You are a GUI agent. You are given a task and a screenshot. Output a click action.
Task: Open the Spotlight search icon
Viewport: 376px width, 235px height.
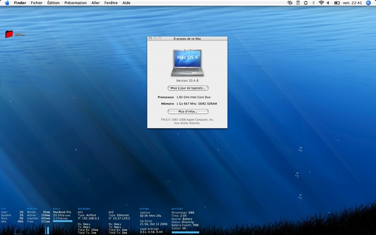(x=368, y=3)
